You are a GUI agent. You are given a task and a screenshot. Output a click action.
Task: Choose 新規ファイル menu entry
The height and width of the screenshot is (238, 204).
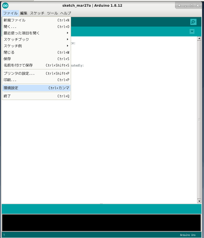[36, 20]
